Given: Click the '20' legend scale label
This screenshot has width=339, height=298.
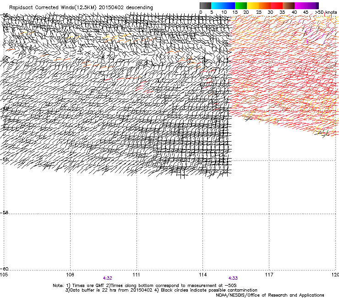Looking at the screenshot, I should pyautogui.click(x=246, y=12).
